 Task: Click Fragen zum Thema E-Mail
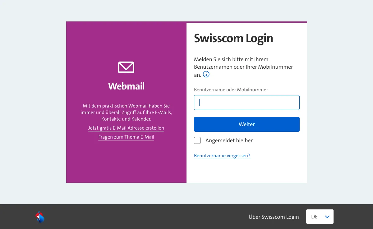pyautogui.click(x=126, y=137)
